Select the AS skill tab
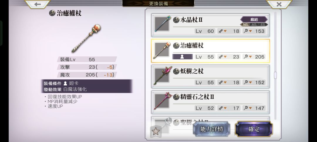This screenshot has height=142, width=317. point(254,25)
